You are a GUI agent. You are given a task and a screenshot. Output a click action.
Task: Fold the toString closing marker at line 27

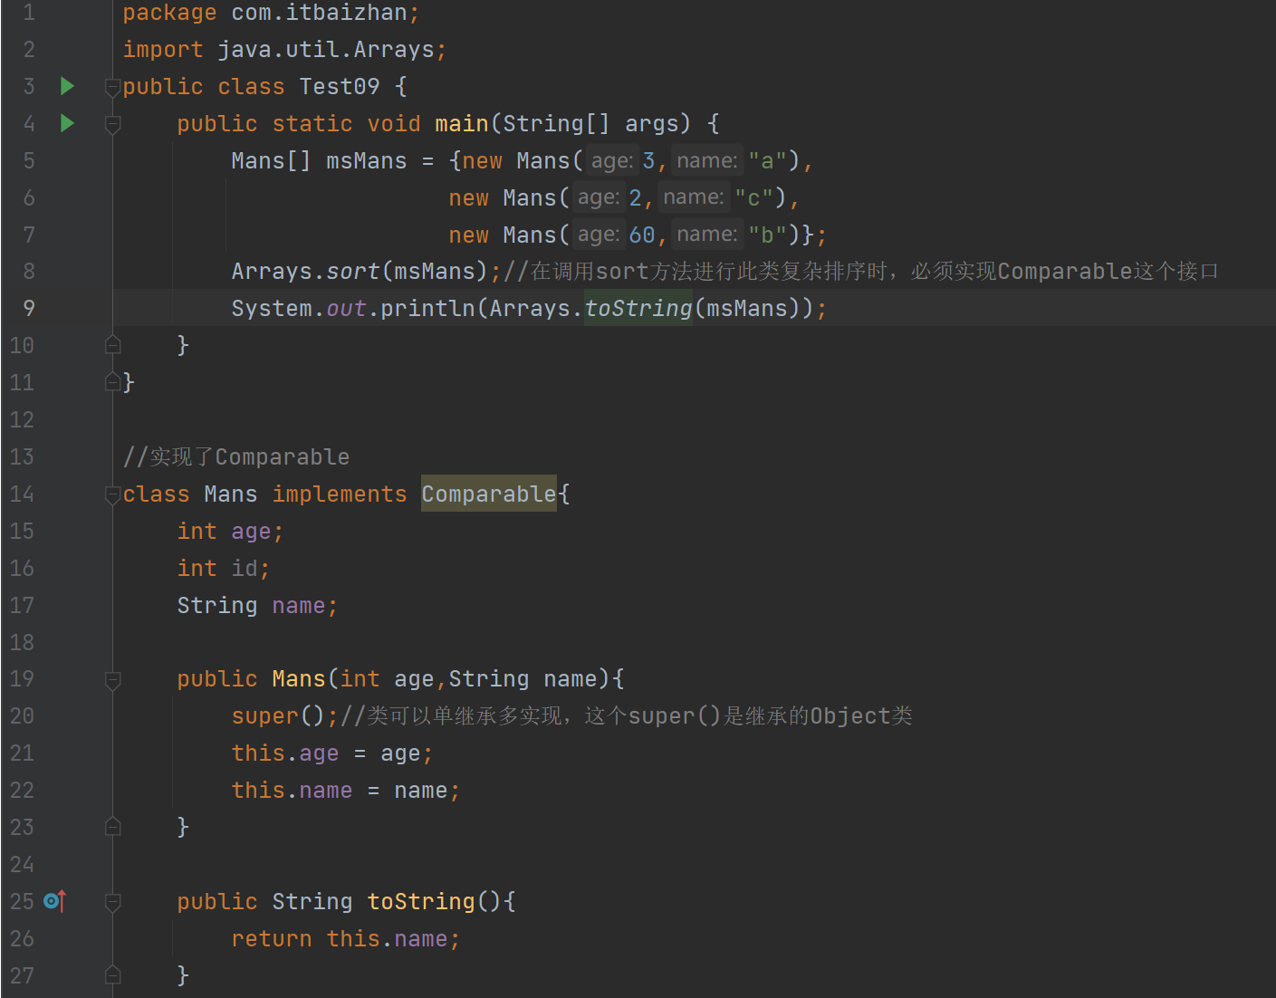(x=113, y=974)
